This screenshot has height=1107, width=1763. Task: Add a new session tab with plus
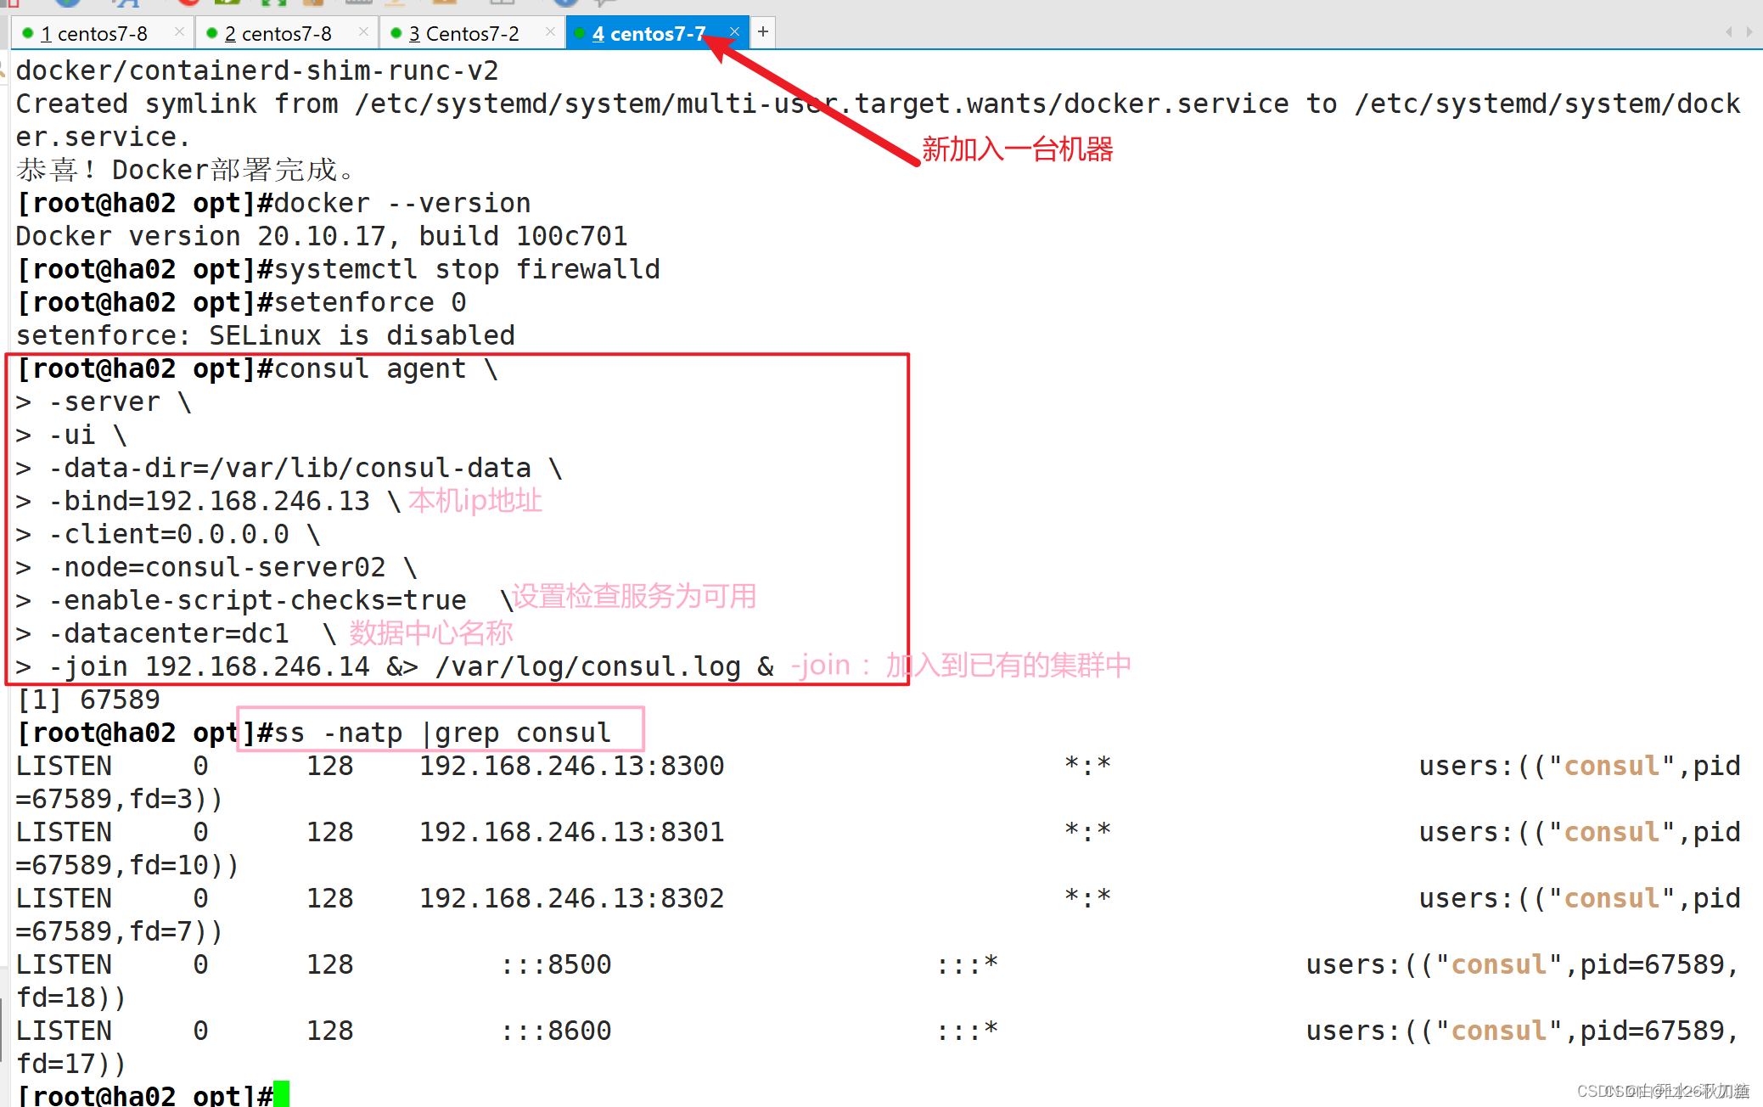tap(763, 32)
